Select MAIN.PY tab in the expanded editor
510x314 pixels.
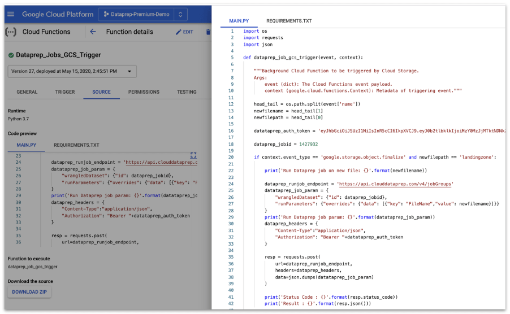pos(239,21)
